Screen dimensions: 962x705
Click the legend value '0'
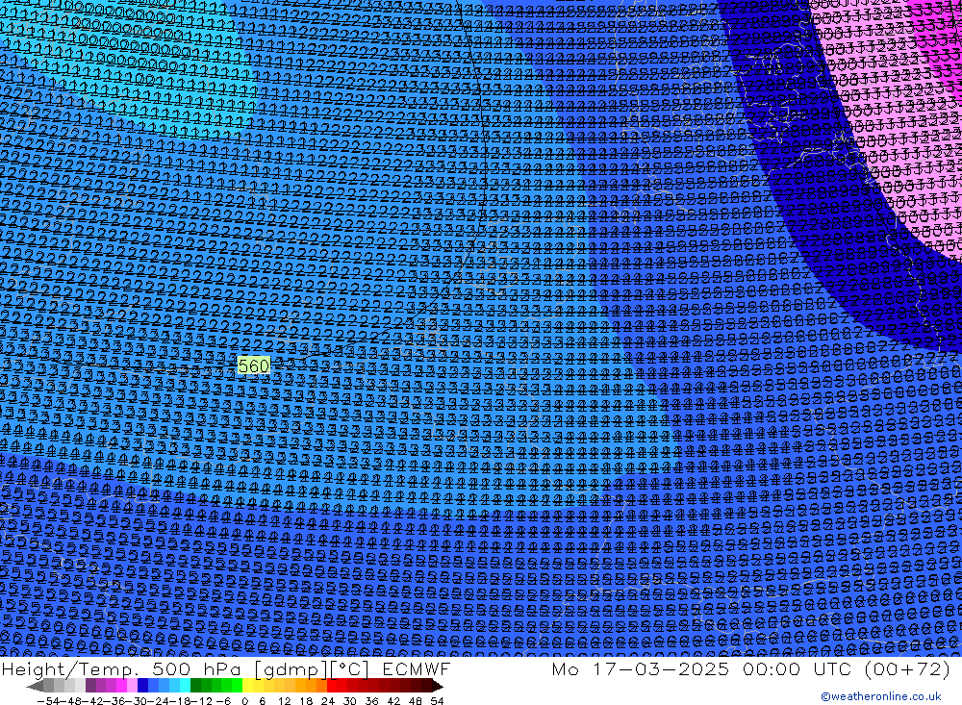click(x=244, y=701)
